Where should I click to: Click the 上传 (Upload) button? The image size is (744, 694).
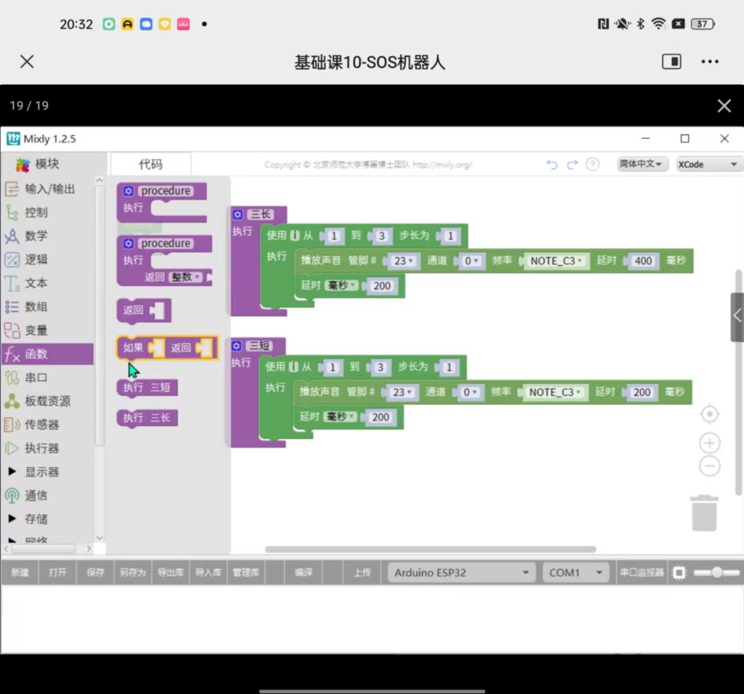point(361,572)
